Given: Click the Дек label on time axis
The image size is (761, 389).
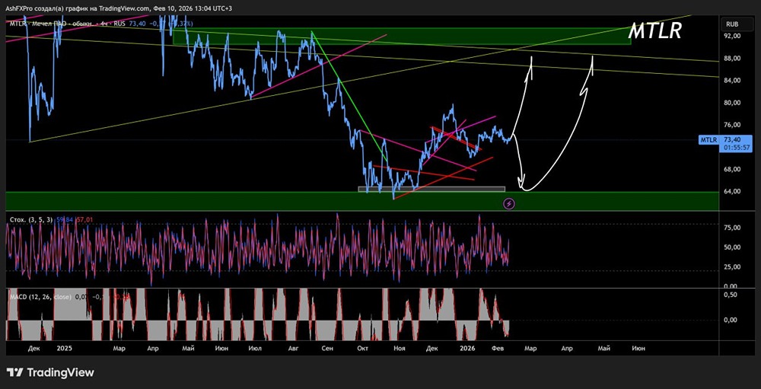Looking at the screenshot, I should (34, 348).
